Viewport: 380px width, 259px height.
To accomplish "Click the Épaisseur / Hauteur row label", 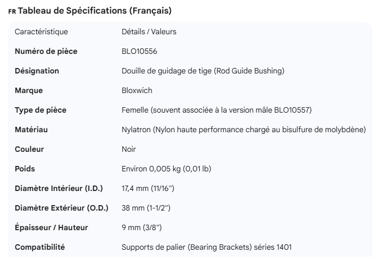I will (51, 227).
